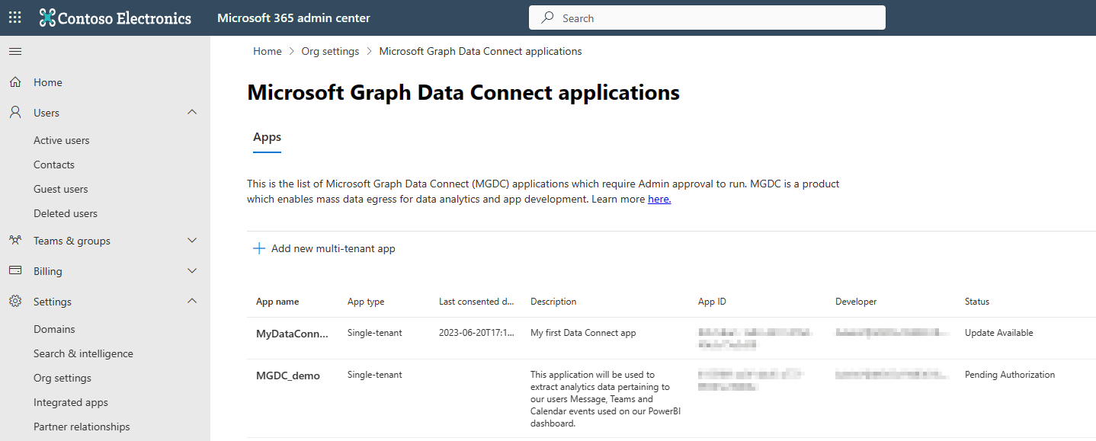
Task: Expand the Billing section chevron
Action: pyautogui.click(x=192, y=270)
